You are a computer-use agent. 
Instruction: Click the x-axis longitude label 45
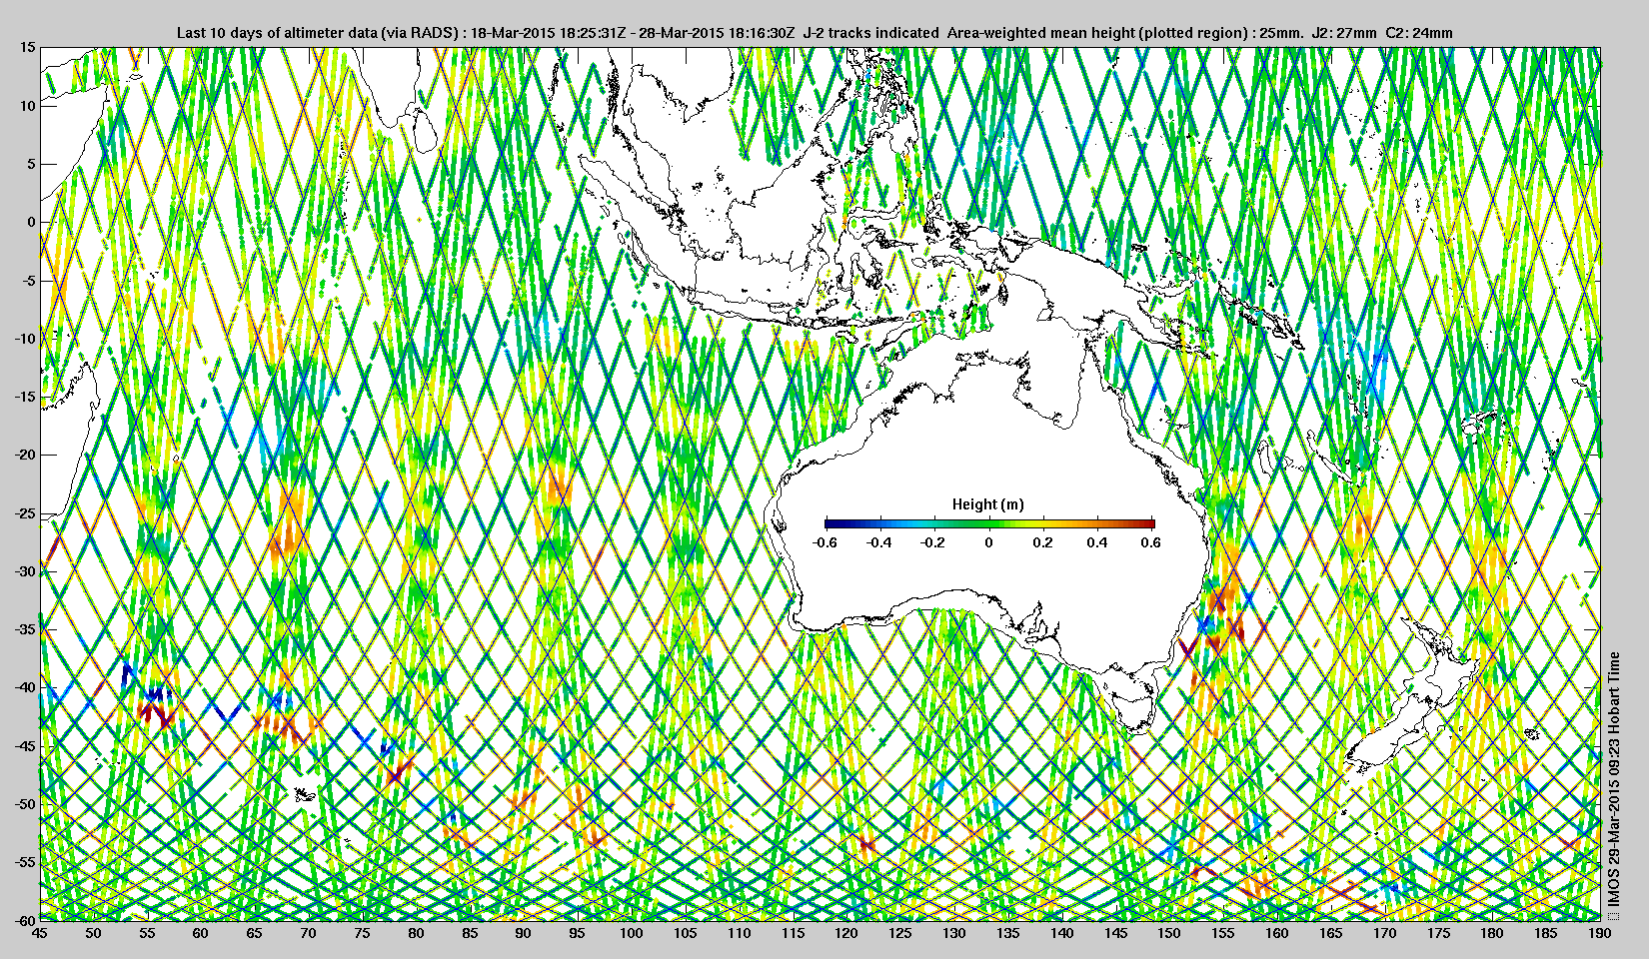click(x=40, y=933)
